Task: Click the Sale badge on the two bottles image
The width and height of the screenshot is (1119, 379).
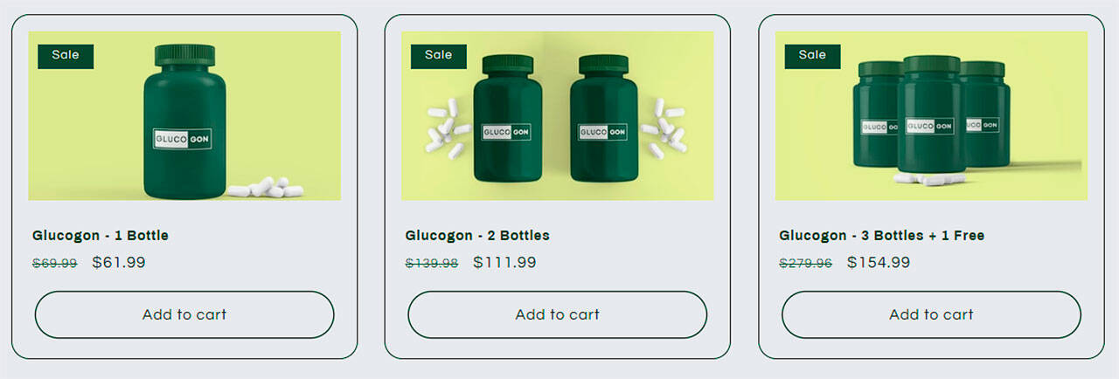Action: pos(439,55)
